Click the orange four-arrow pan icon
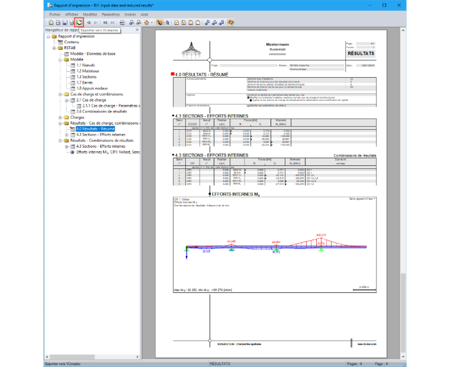 (x=147, y=23)
